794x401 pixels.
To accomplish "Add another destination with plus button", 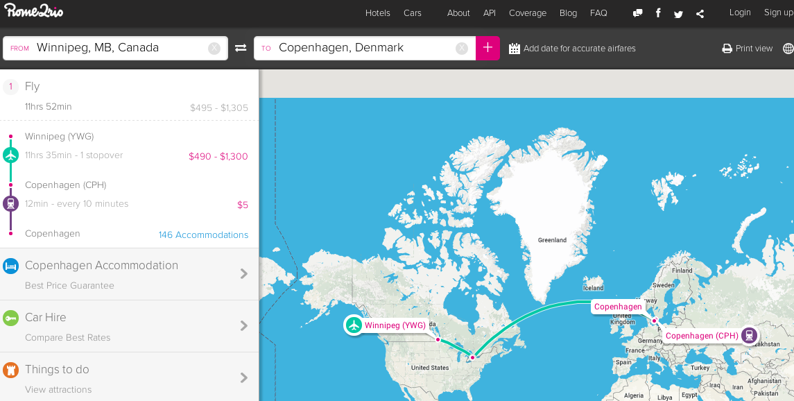I will click(x=487, y=48).
